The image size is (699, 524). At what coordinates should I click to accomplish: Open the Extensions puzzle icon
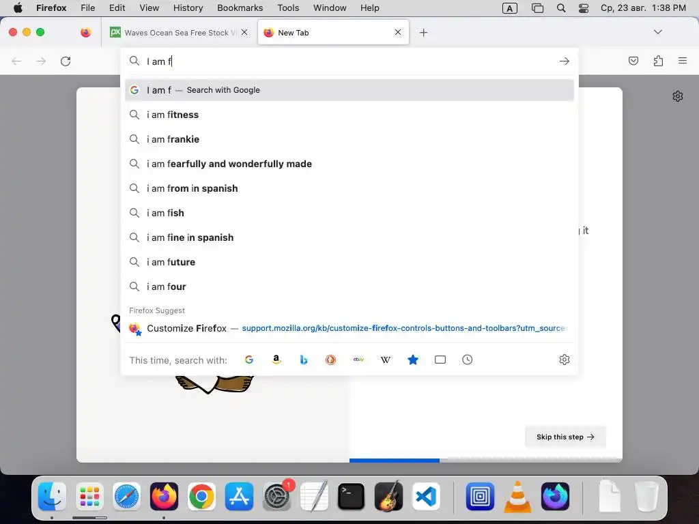(658, 61)
